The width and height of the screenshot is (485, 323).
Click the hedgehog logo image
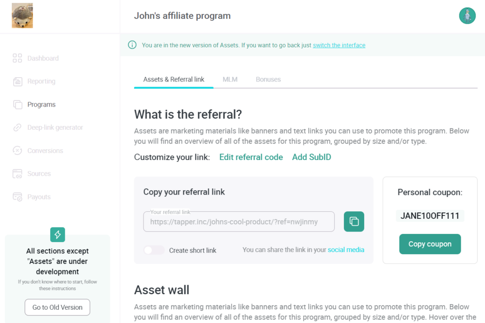(x=22, y=15)
